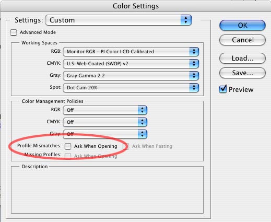
Task: Open the Gray Gamma 2.2 dropdown
Action: 131,76
